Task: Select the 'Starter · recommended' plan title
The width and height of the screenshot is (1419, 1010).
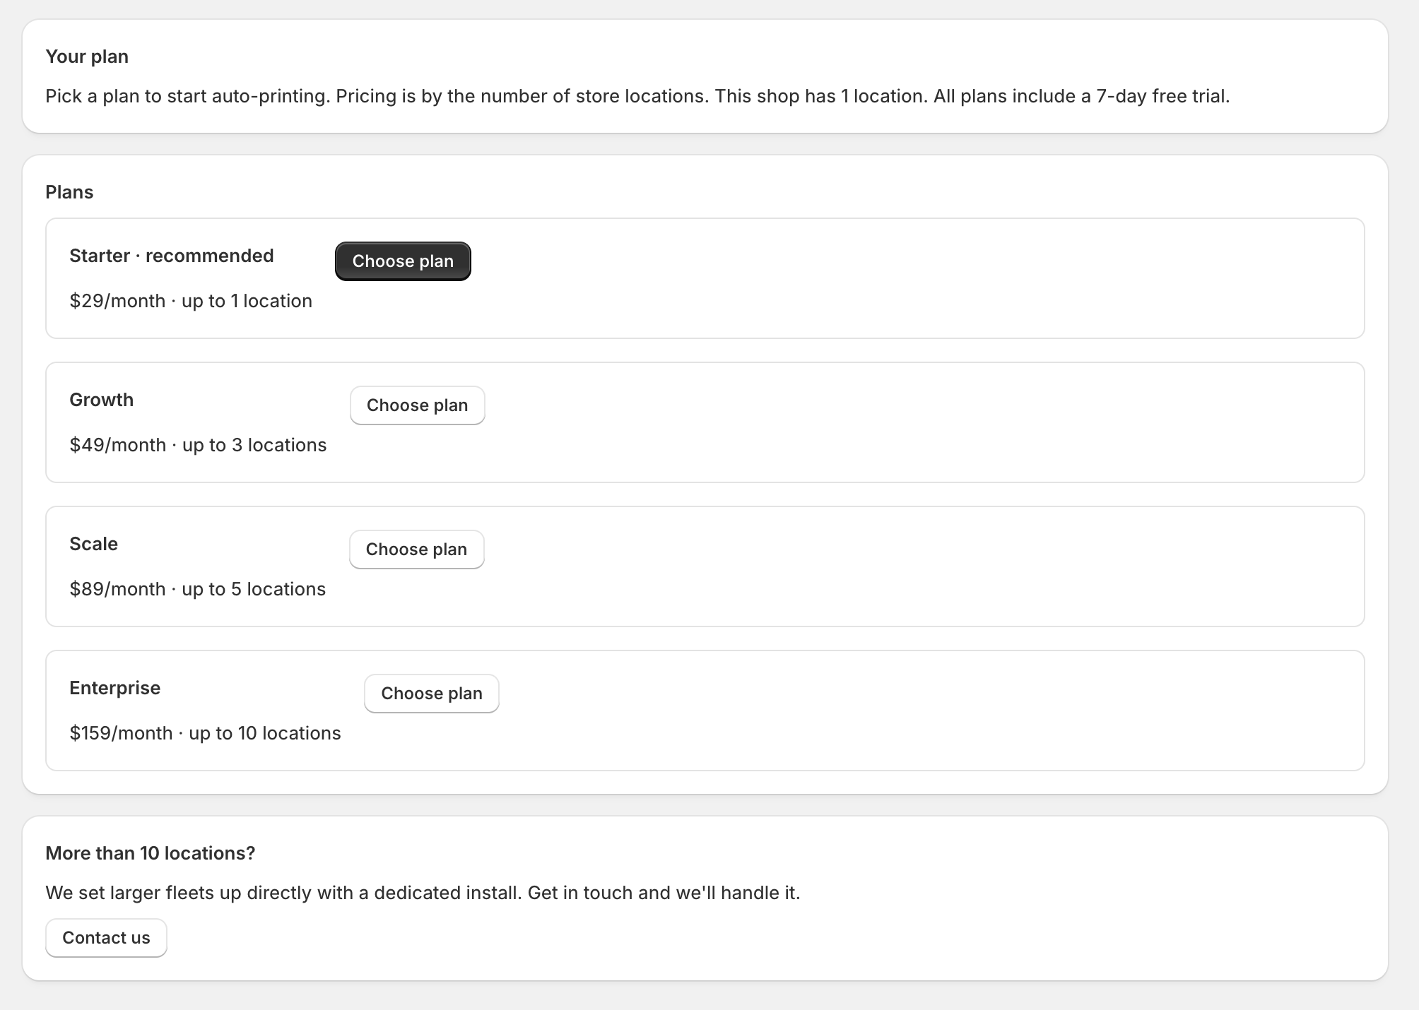Action: pos(172,256)
